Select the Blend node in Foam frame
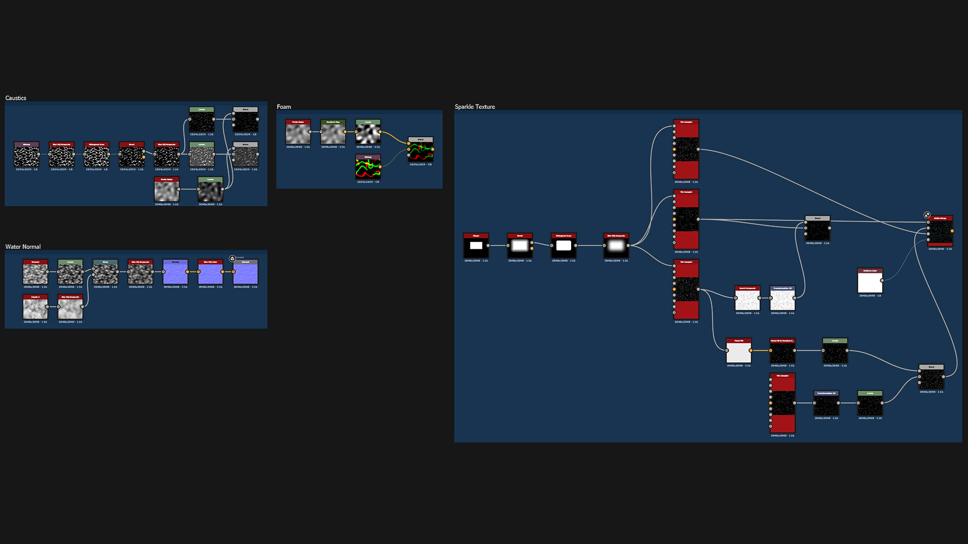This screenshot has height=544, width=968. (x=420, y=151)
